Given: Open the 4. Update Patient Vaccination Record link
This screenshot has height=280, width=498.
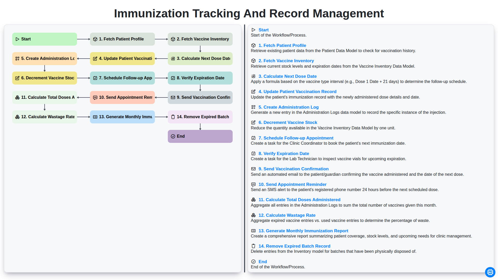Looking at the screenshot, I should tap(298, 92).
